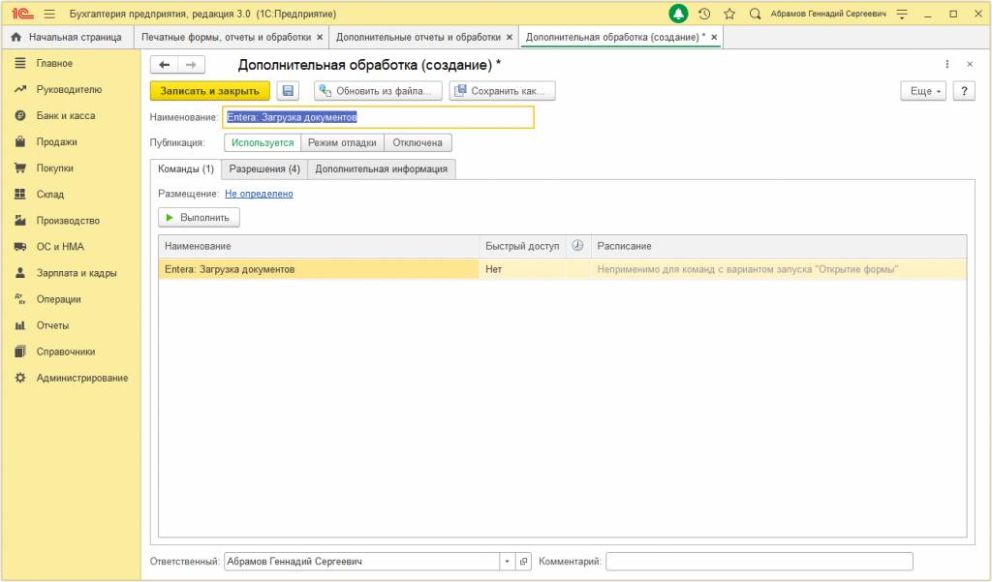Screen dimensions: 992x582
Task: Open favorites star icon
Action: tap(729, 14)
